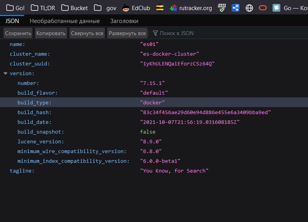Open the Заголовки tab
The width and height of the screenshot is (308, 222).
124,21
